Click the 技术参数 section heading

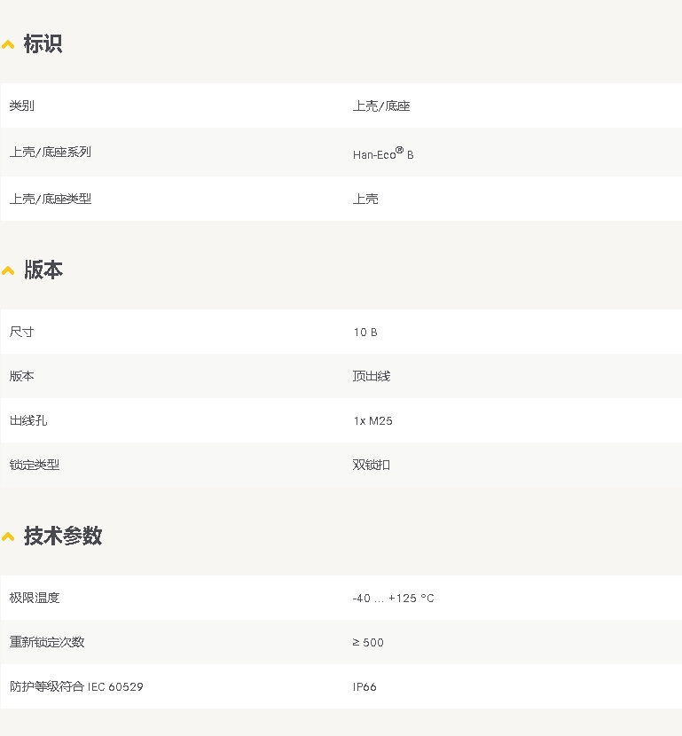coord(62,536)
